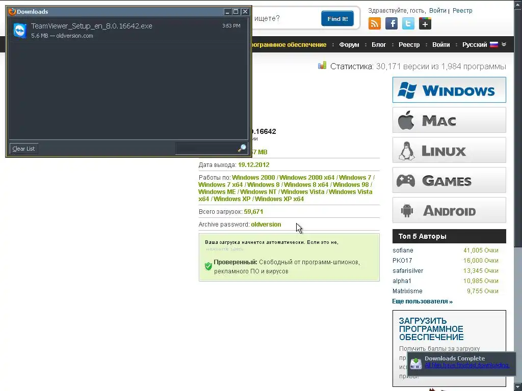Click the Реестр link in top greeting
This screenshot has width=522, height=391.
pyautogui.click(x=462, y=11)
